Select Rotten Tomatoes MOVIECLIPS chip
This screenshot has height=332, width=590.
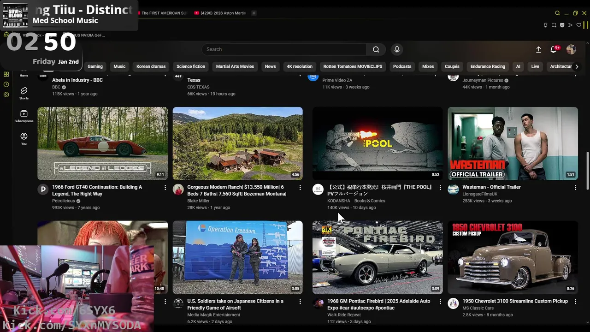point(353,66)
